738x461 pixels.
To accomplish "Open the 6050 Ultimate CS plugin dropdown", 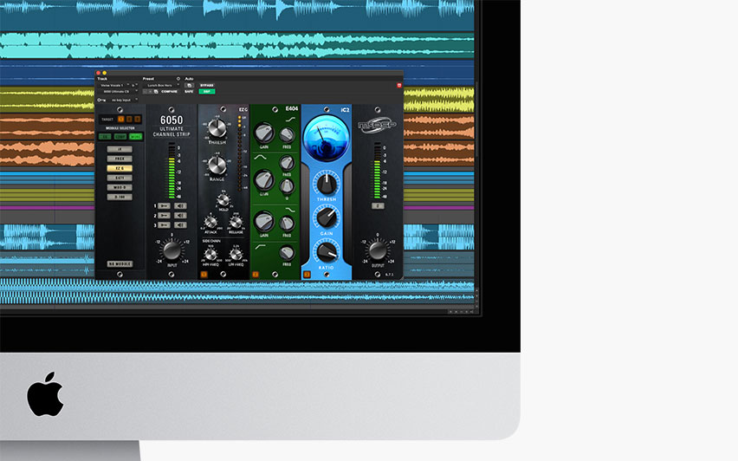I will click(117, 91).
